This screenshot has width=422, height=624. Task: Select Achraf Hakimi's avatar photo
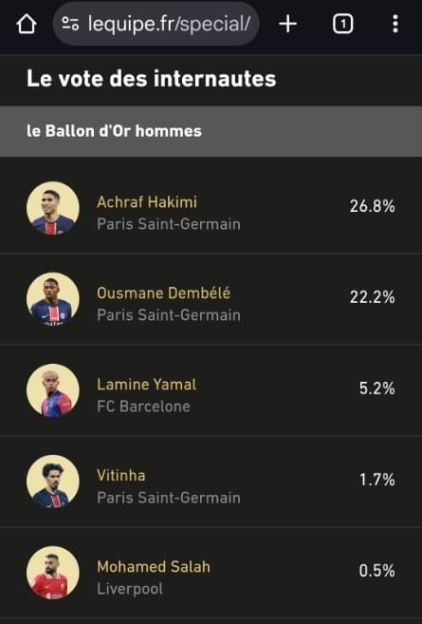click(53, 208)
